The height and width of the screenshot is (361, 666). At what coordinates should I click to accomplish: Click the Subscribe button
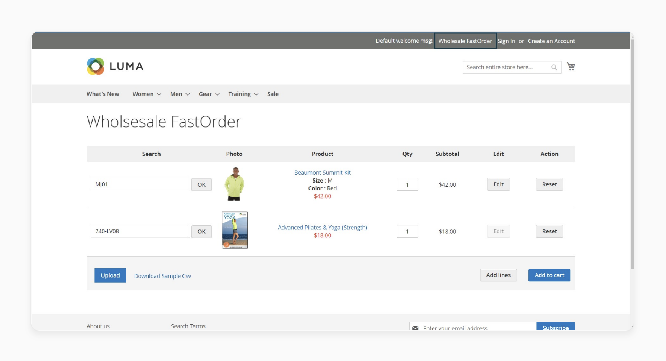(556, 326)
